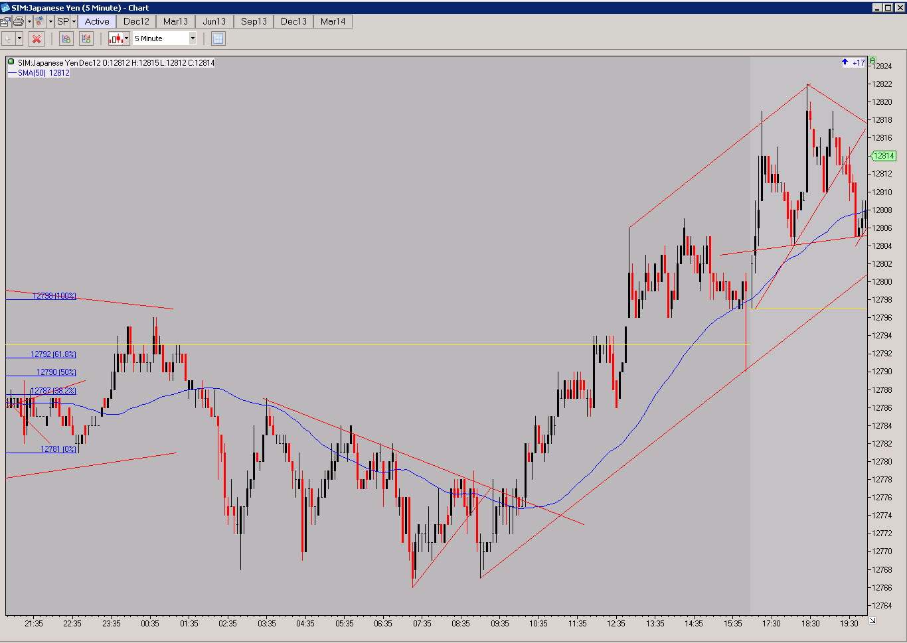Viewport: 907px width, 643px height.
Task: Click the red X delete icon
Action: (x=37, y=38)
